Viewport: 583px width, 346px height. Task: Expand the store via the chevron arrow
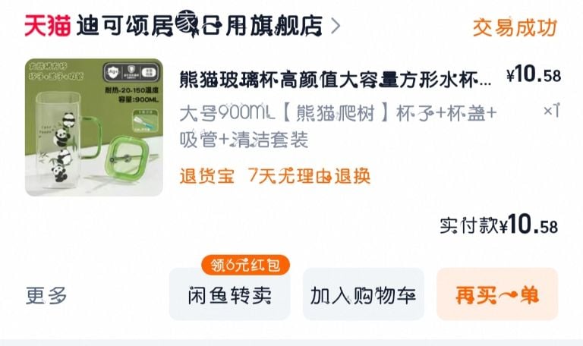(x=336, y=26)
